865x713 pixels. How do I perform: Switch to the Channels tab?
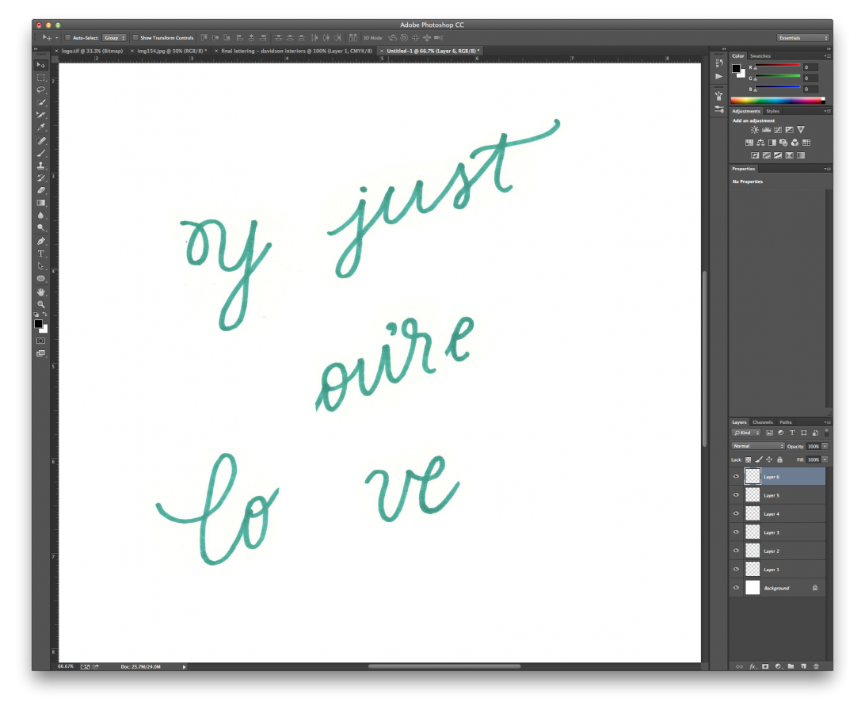(763, 421)
